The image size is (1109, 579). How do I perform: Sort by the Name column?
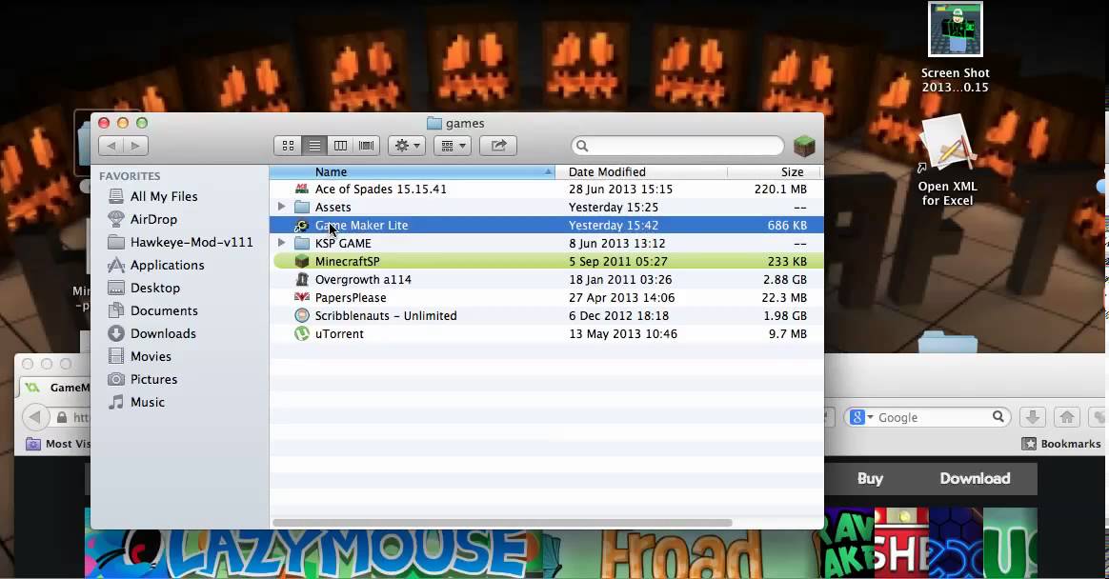(x=412, y=171)
